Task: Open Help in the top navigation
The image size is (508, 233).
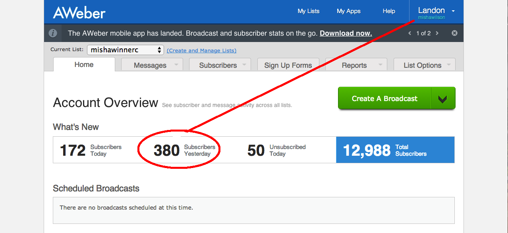Action: point(389,11)
